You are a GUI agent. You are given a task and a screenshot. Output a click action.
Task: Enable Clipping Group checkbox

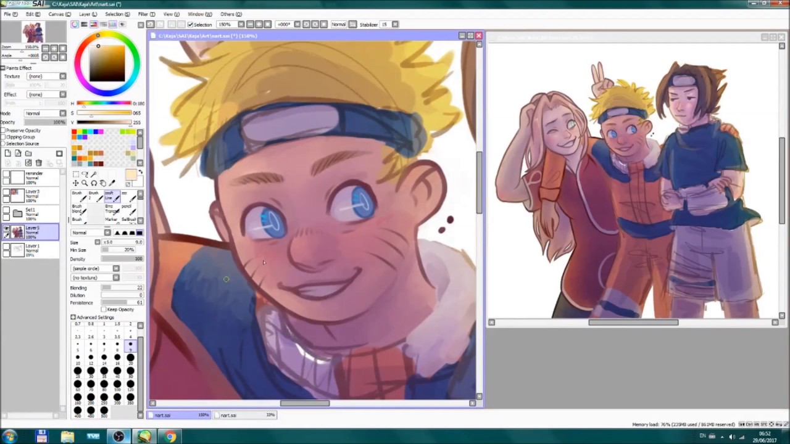[x=3, y=137]
